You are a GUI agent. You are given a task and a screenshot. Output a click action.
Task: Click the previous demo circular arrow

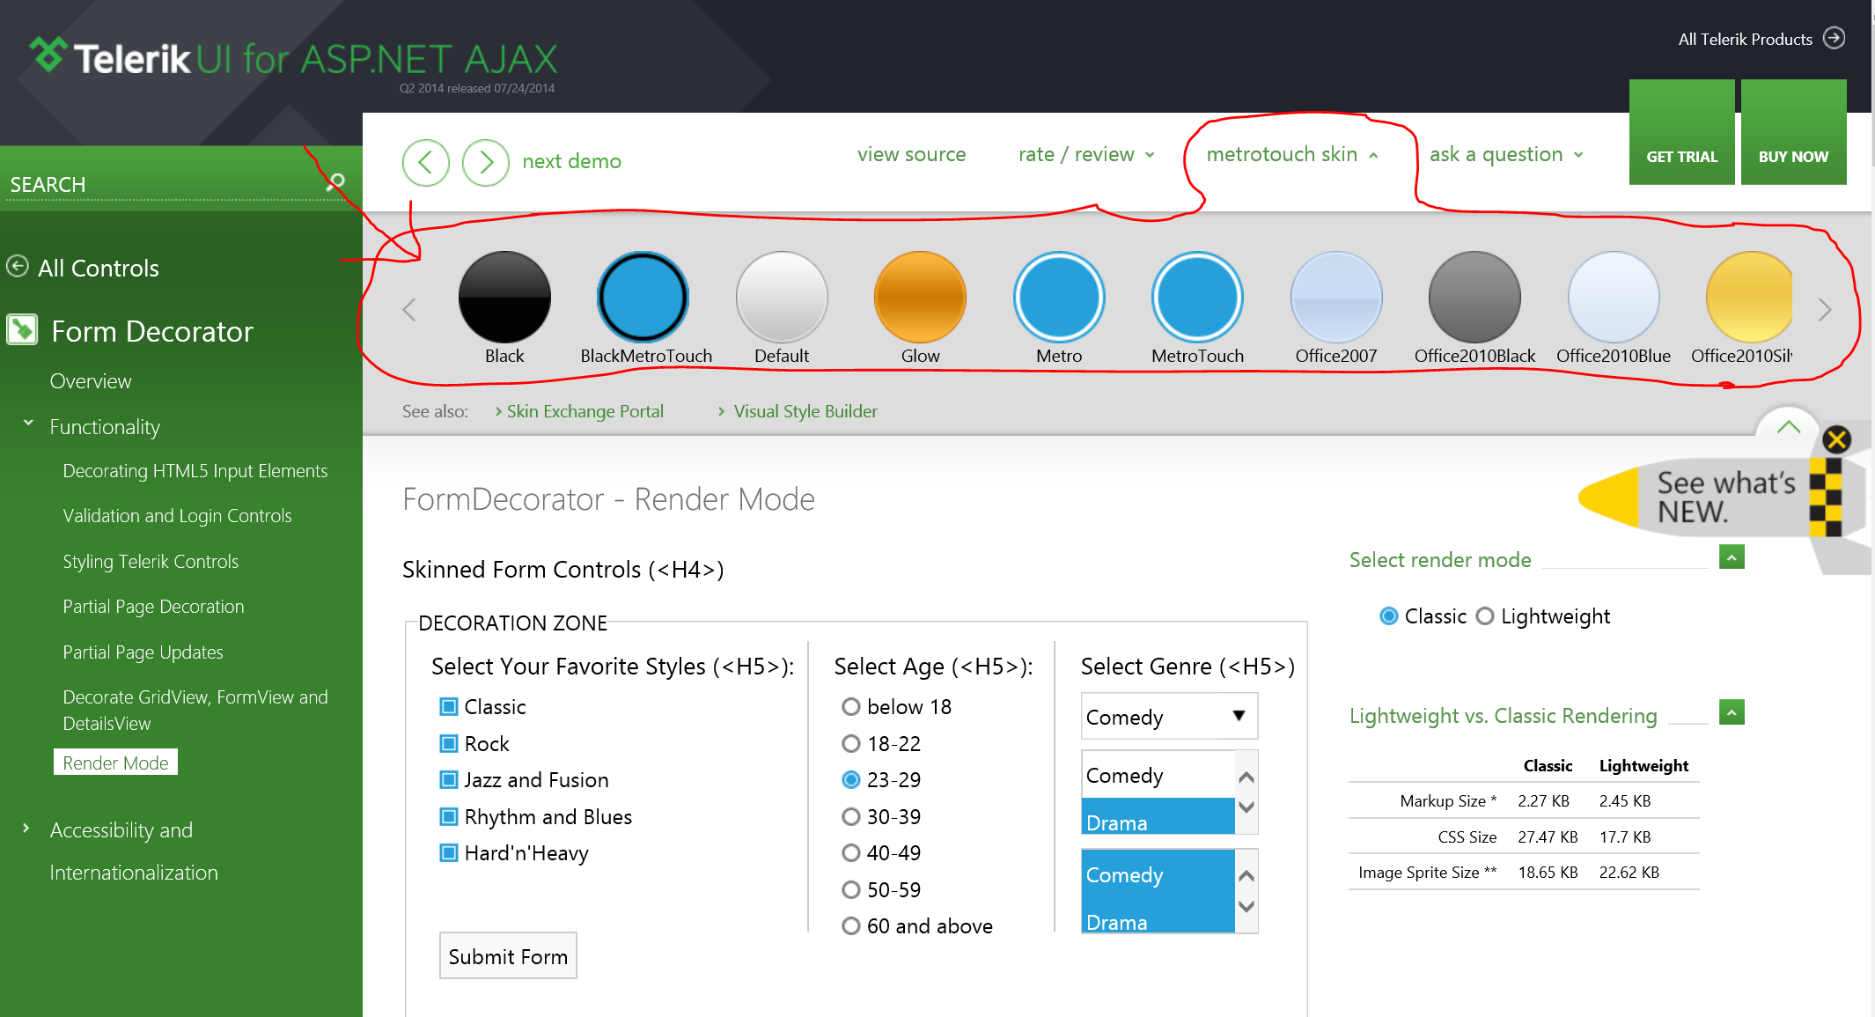[x=426, y=162]
